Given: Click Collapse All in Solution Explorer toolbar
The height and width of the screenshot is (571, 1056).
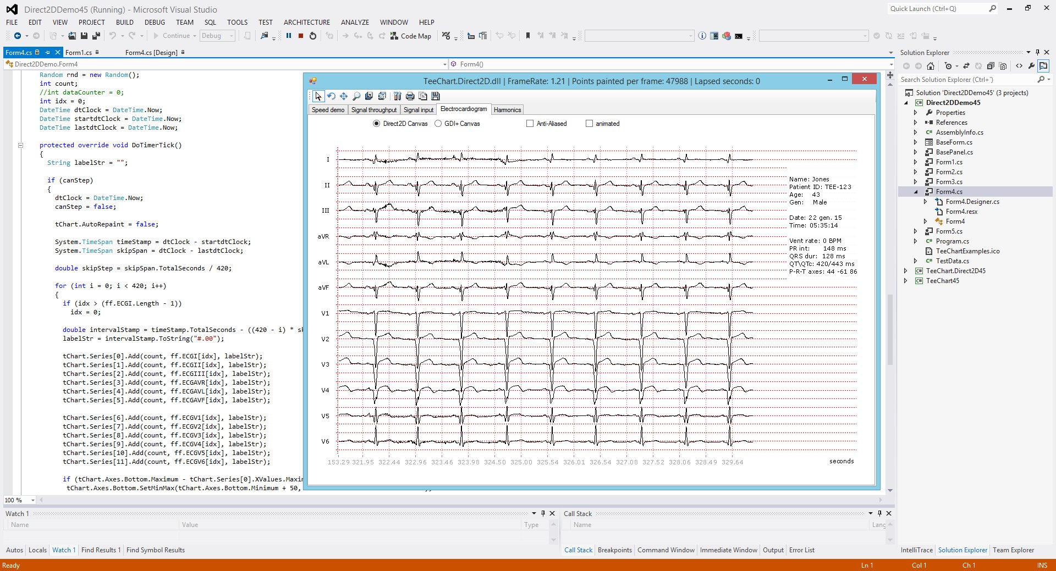Looking at the screenshot, I should click(991, 66).
